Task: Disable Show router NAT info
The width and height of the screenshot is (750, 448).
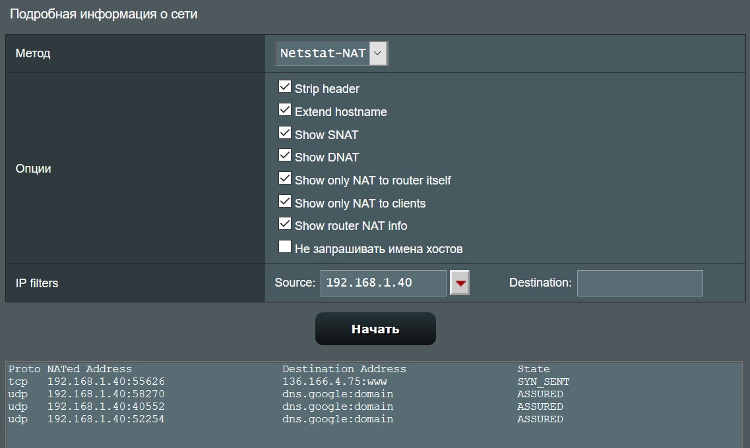Action: 285,224
